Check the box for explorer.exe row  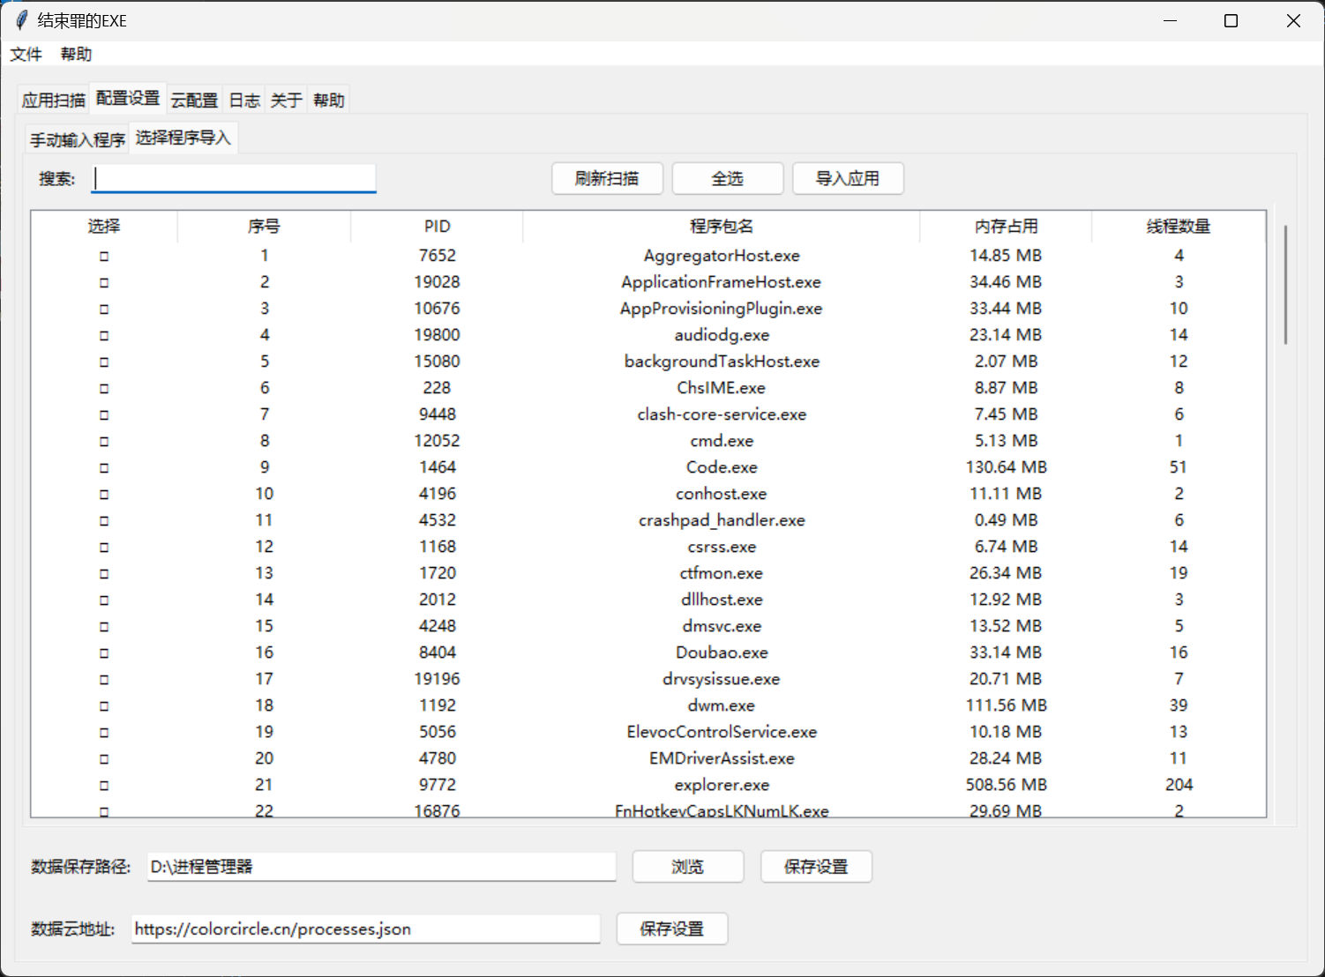[104, 786]
